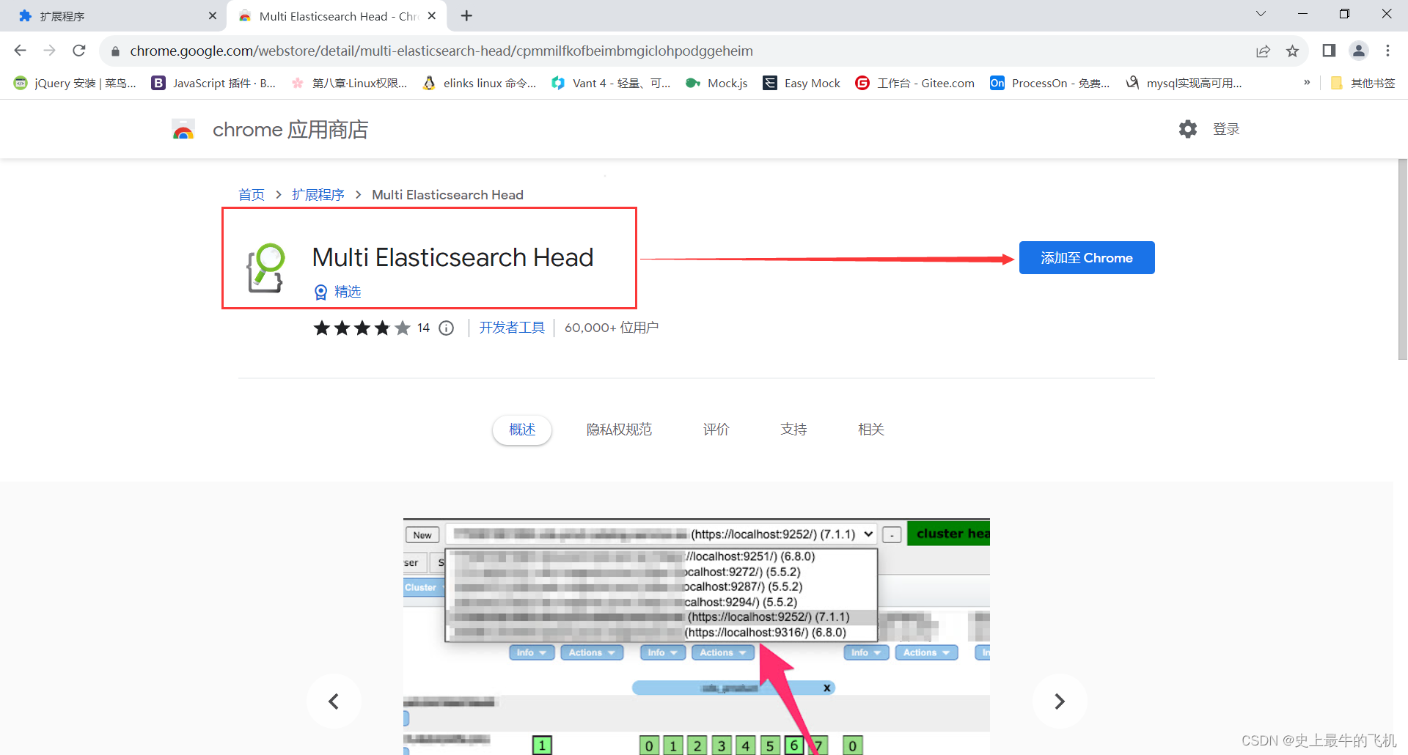1408x755 pixels.
Task: Click the Chrome Web Store logo
Action: [x=183, y=129]
